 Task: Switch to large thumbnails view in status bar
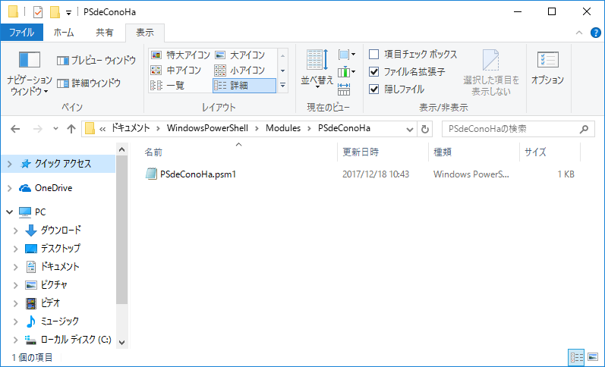point(592,357)
